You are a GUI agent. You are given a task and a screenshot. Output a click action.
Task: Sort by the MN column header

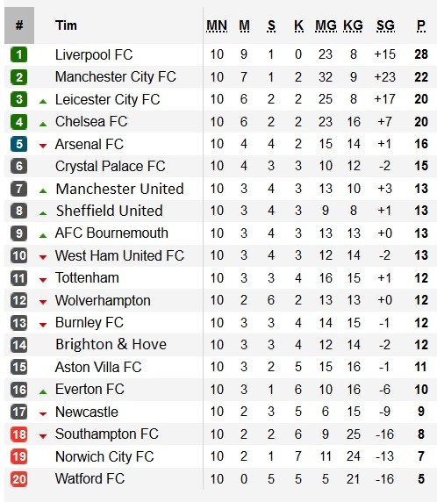(x=217, y=25)
